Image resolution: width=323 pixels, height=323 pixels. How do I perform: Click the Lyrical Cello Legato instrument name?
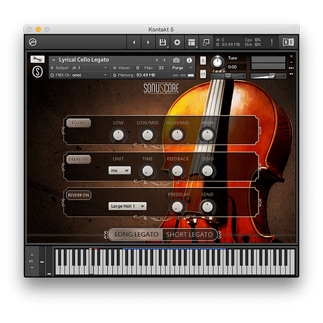84,60
